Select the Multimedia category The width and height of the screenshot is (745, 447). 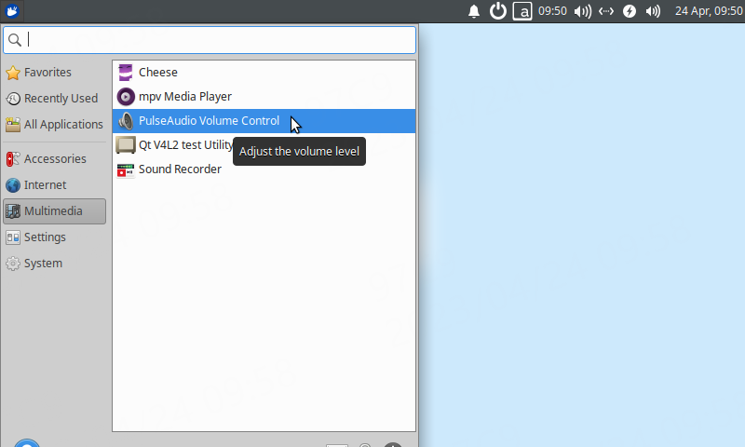coord(54,210)
